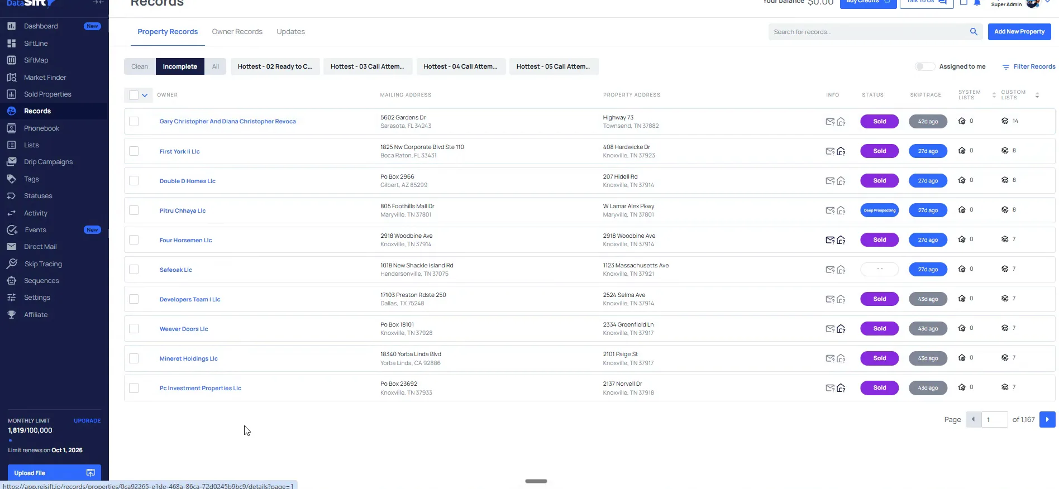The width and height of the screenshot is (1059, 489).
Task: Open Tags section
Action: click(31, 179)
